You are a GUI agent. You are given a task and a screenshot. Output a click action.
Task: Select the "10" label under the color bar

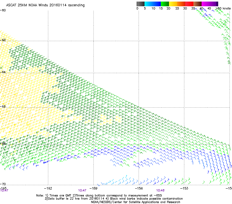(153, 8)
